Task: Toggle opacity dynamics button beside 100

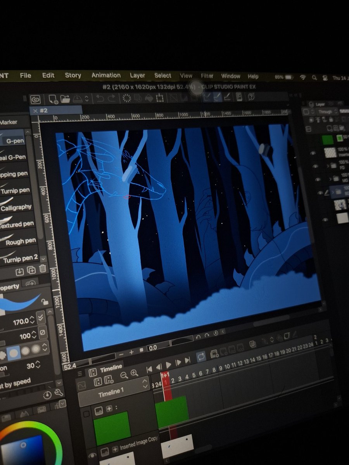Action: click(x=43, y=332)
